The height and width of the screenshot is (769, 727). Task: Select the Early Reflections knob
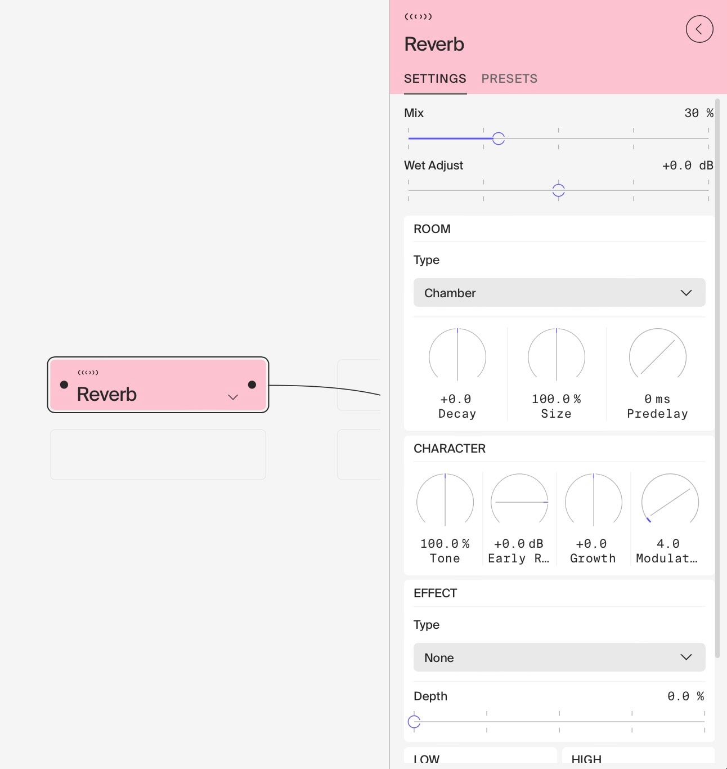click(519, 502)
